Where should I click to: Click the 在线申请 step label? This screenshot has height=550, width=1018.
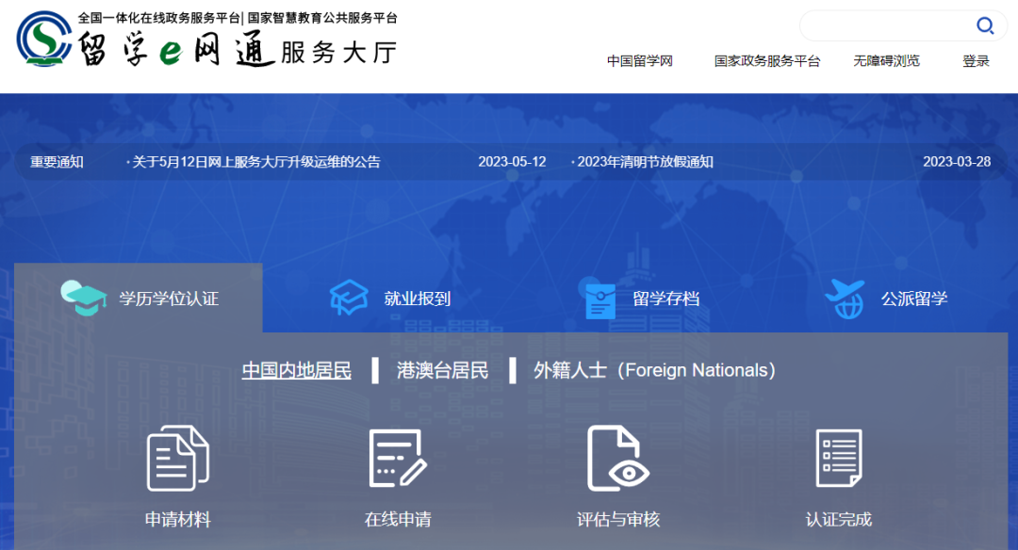coord(398,519)
